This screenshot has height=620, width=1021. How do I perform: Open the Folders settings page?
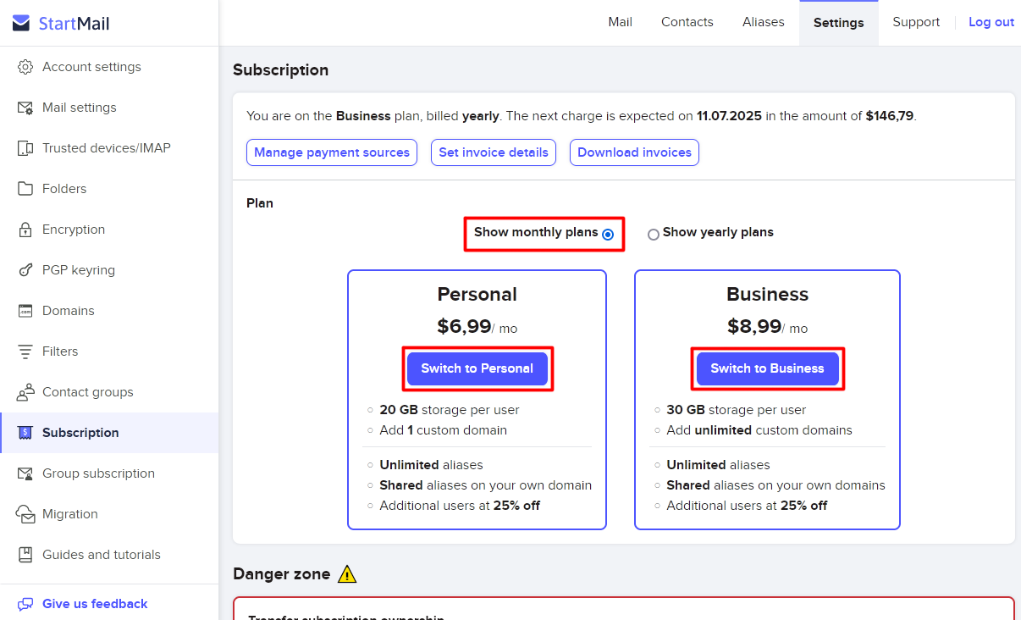pos(109,189)
